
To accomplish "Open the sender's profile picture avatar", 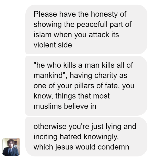I will pyautogui.click(x=11, y=147).
